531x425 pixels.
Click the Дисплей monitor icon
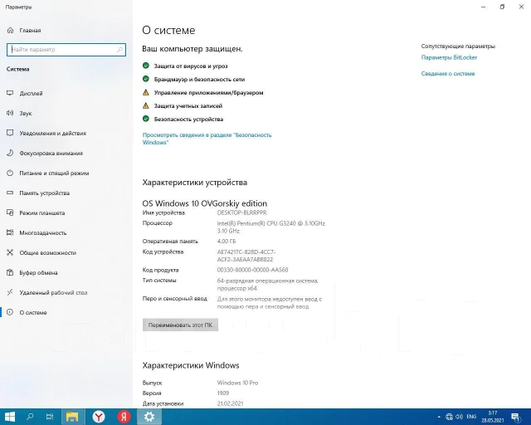(10, 93)
